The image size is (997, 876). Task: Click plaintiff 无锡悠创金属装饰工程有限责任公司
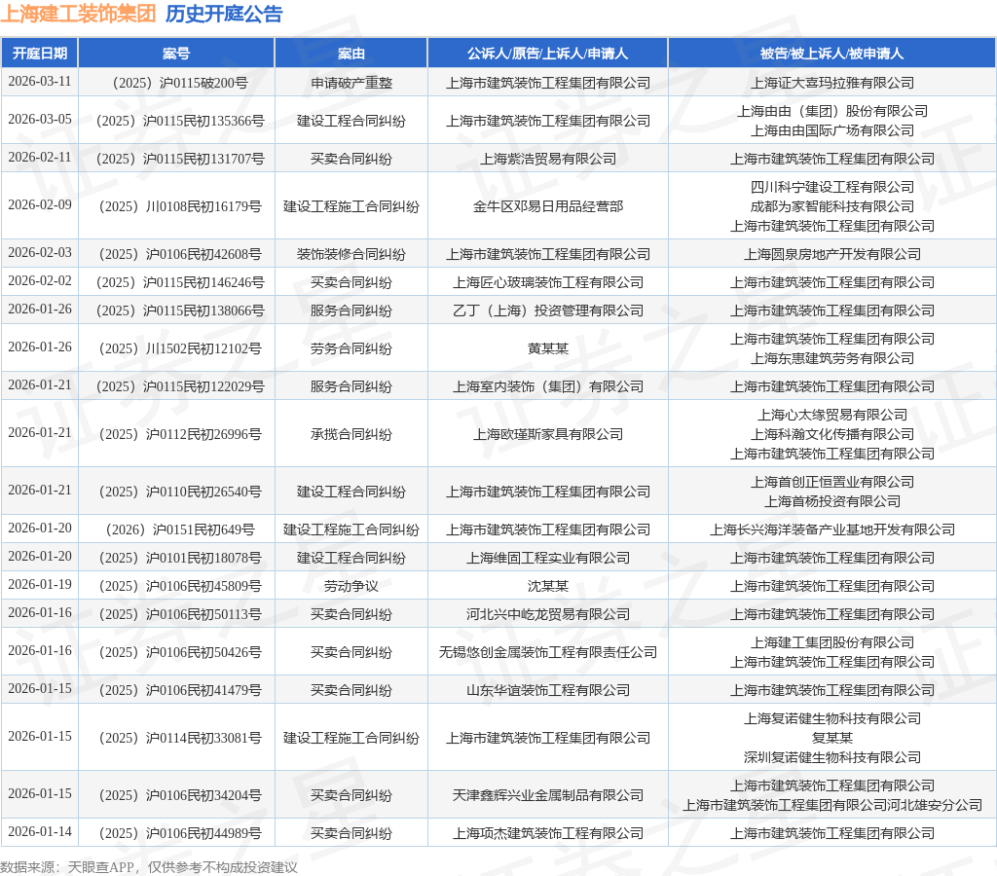(x=547, y=652)
